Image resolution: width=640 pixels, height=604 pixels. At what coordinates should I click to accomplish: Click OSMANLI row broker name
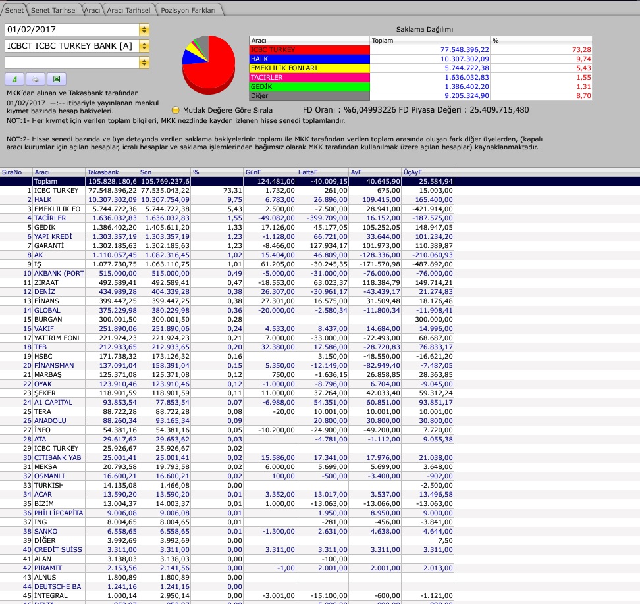tap(49, 476)
